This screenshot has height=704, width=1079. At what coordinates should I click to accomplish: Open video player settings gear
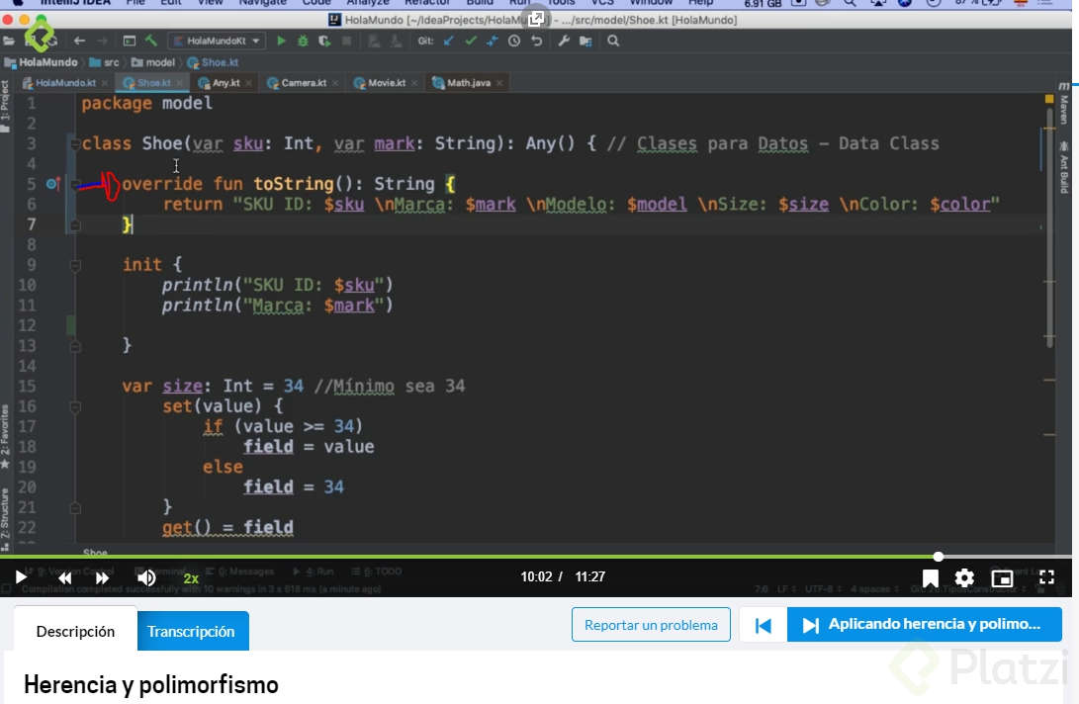coord(964,578)
